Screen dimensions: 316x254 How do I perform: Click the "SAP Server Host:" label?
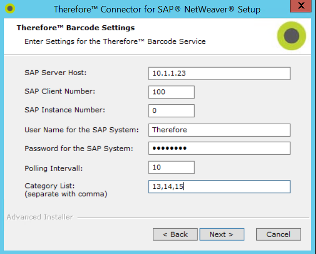point(55,73)
